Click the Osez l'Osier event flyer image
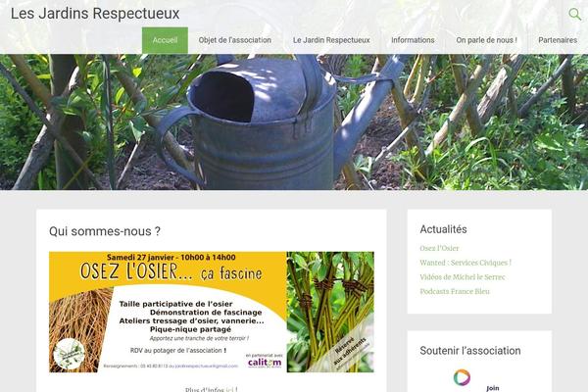 (212, 312)
